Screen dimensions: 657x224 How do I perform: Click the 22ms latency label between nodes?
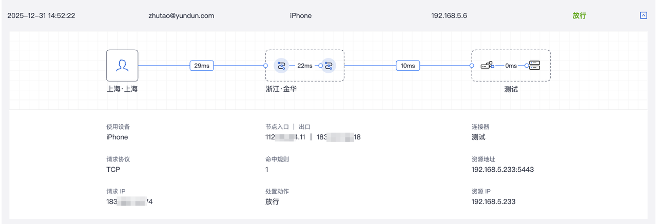(304, 66)
